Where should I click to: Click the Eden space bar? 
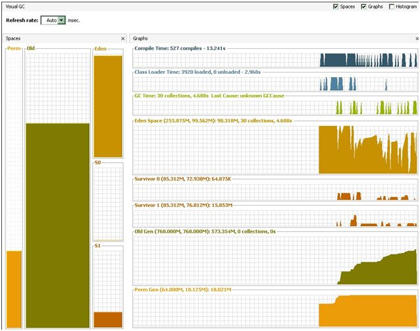pos(108,106)
